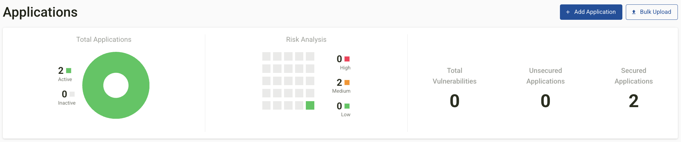Click the Unsecured Applications count
The width and height of the screenshot is (681, 142).
[x=545, y=101]
